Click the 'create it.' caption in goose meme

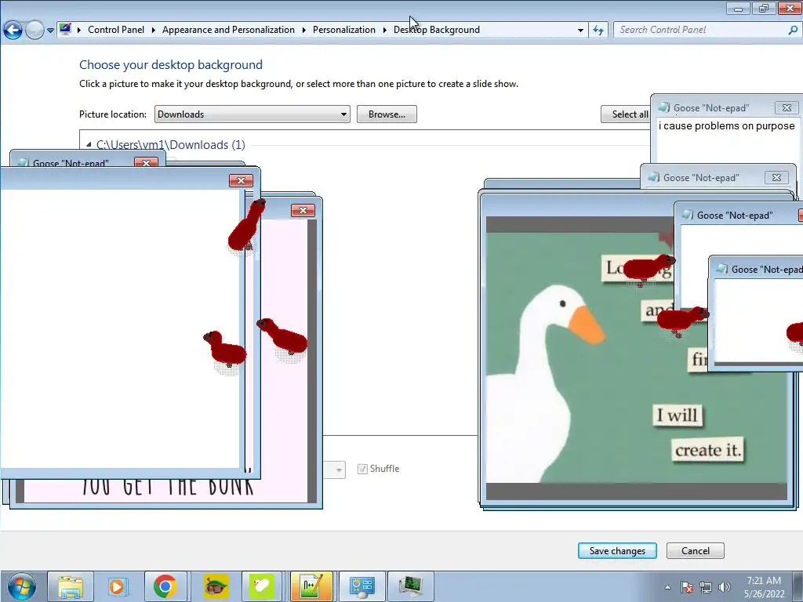708,450
